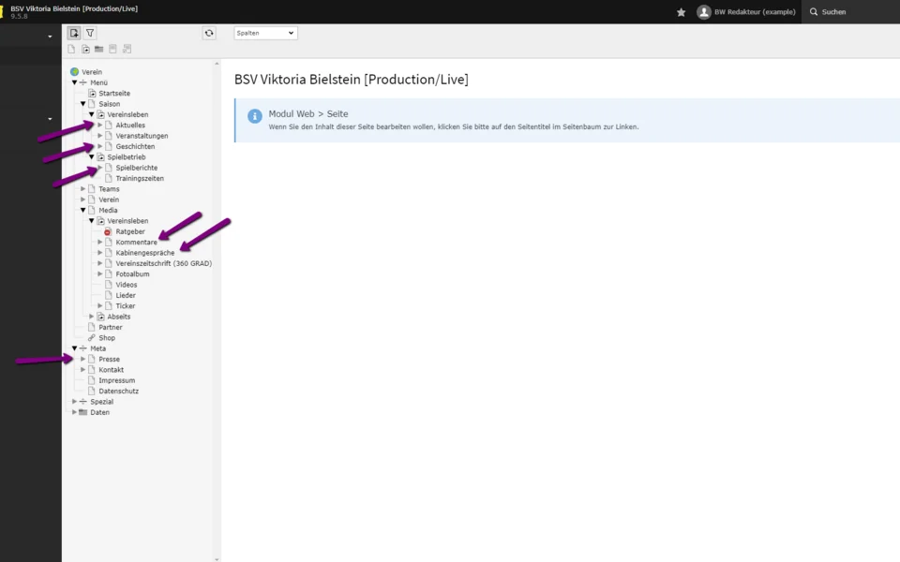Expand the Aktuelles page node
900x562 pixels.
pyautogui.click(x=99, y=126)
